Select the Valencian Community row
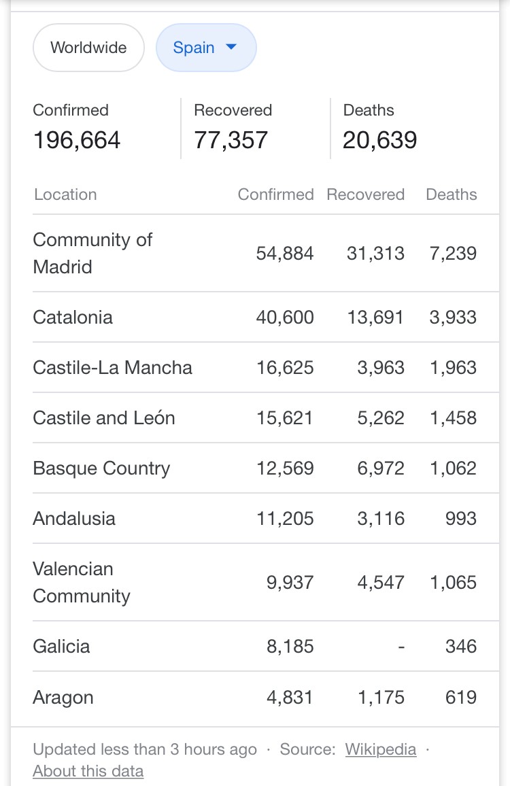510x786 pixels. (x=266, y=583)
